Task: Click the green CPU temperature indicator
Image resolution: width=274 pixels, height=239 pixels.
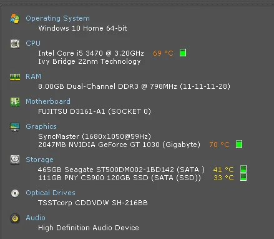Action: click(183, 53)
